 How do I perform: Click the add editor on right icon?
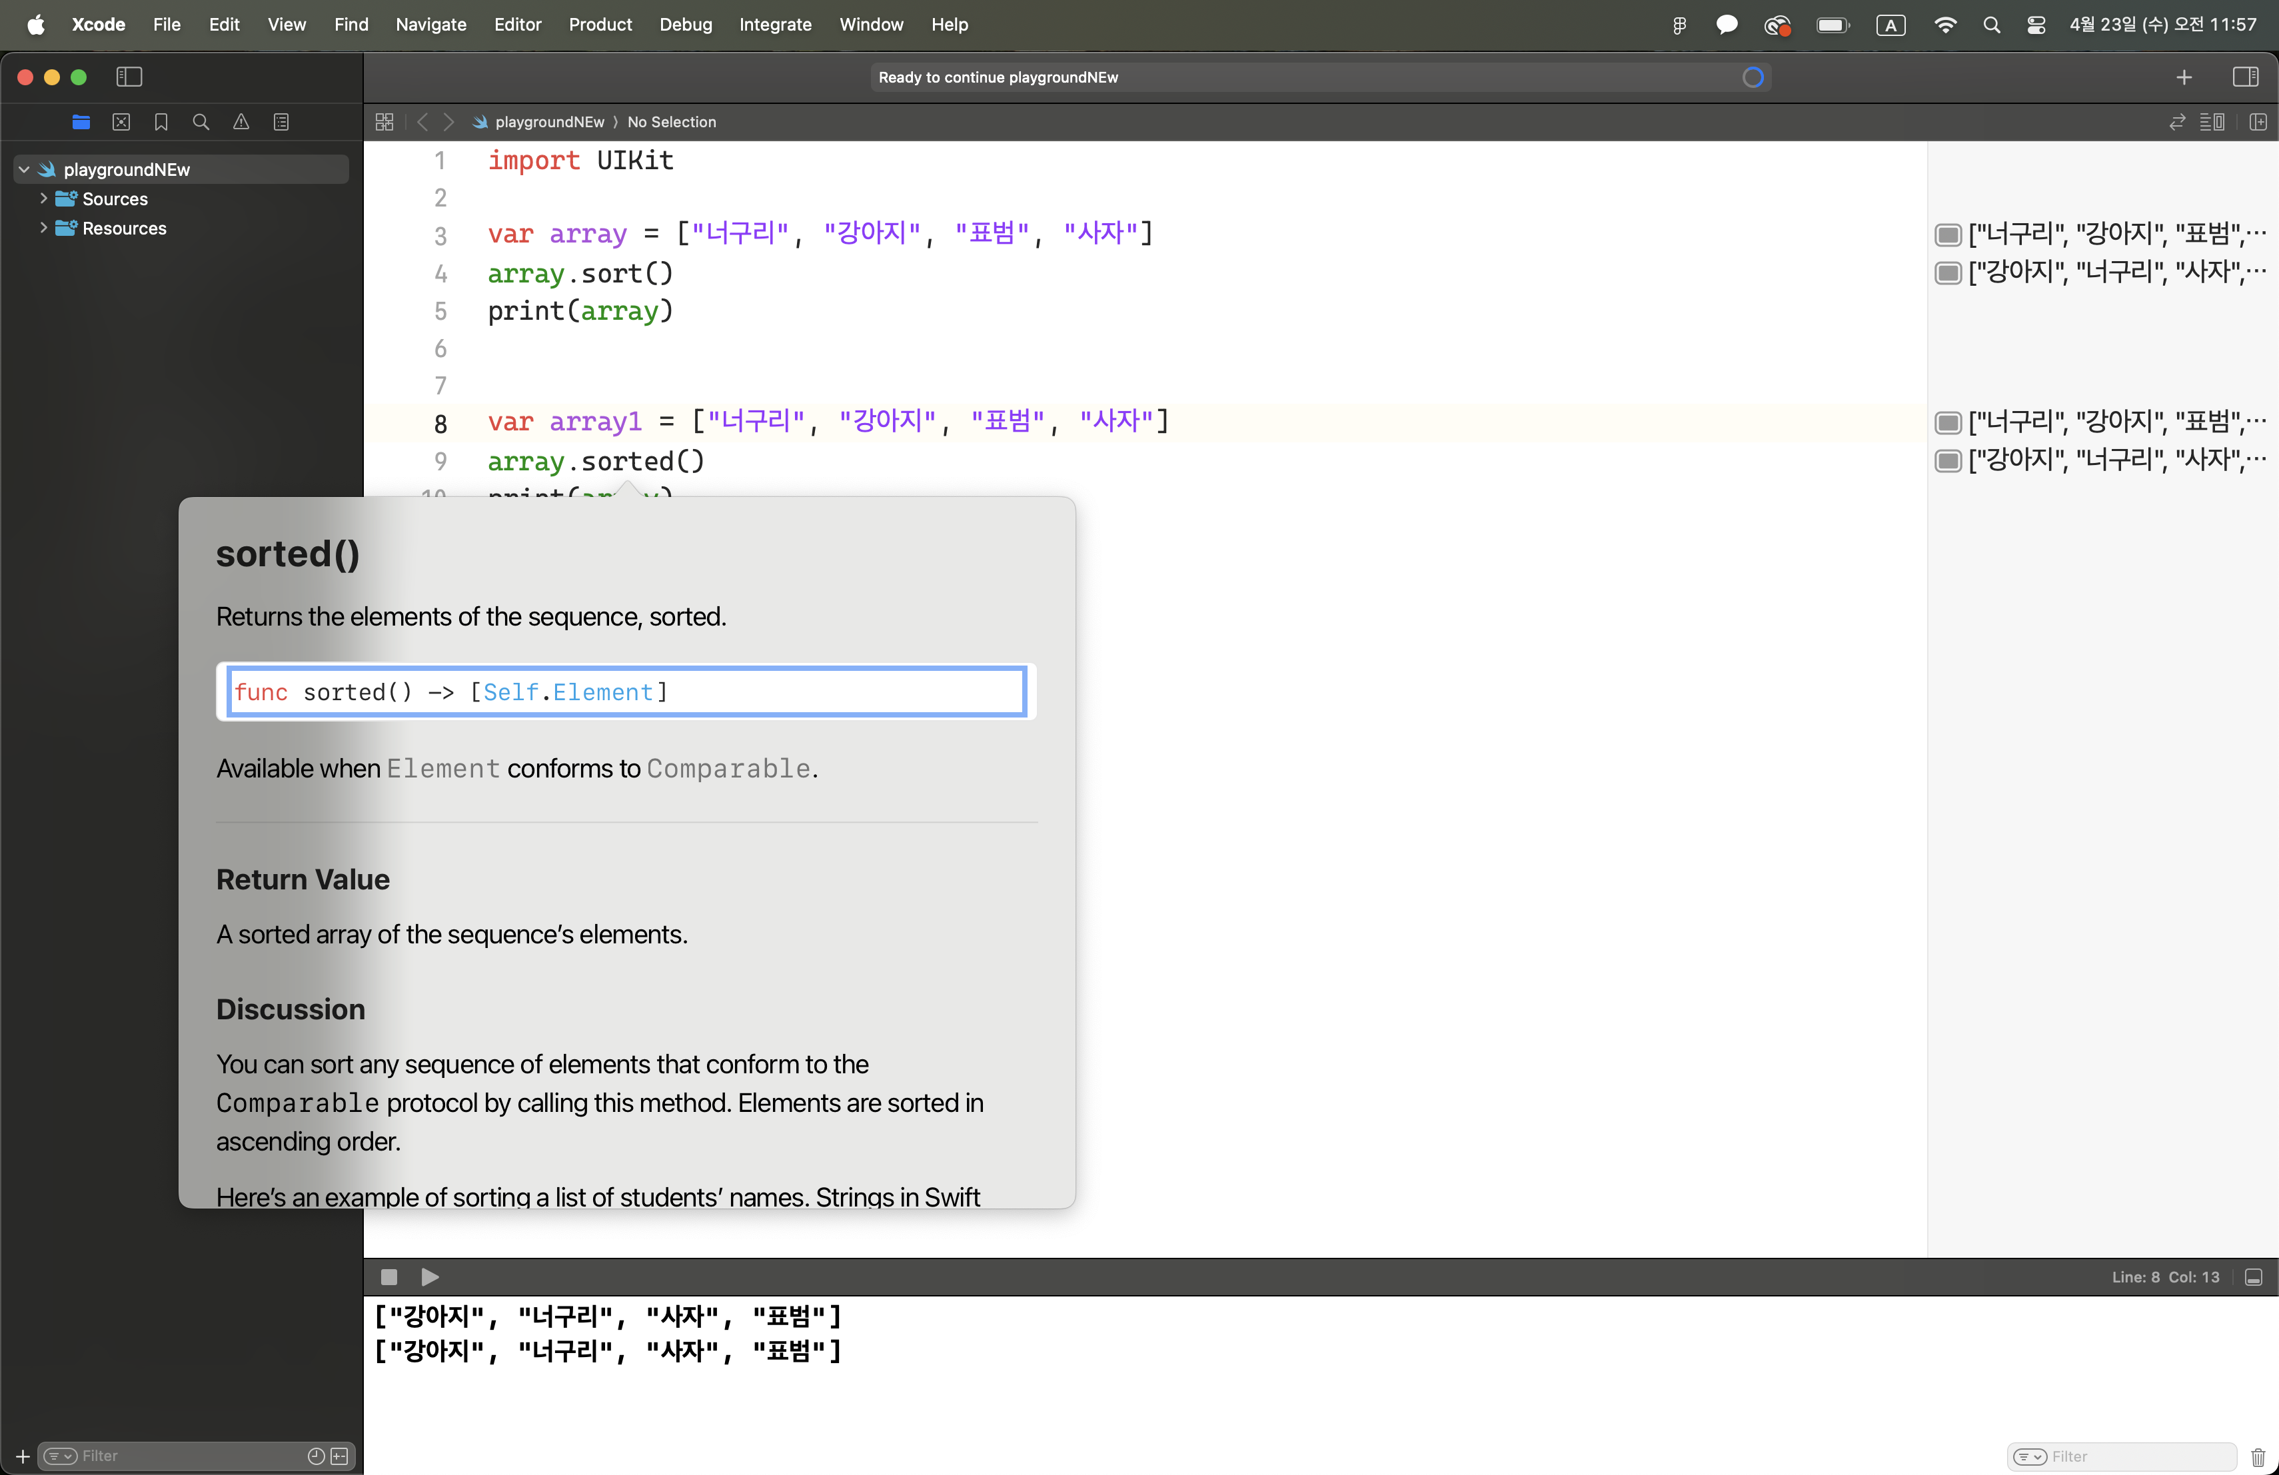[2258, 121]
